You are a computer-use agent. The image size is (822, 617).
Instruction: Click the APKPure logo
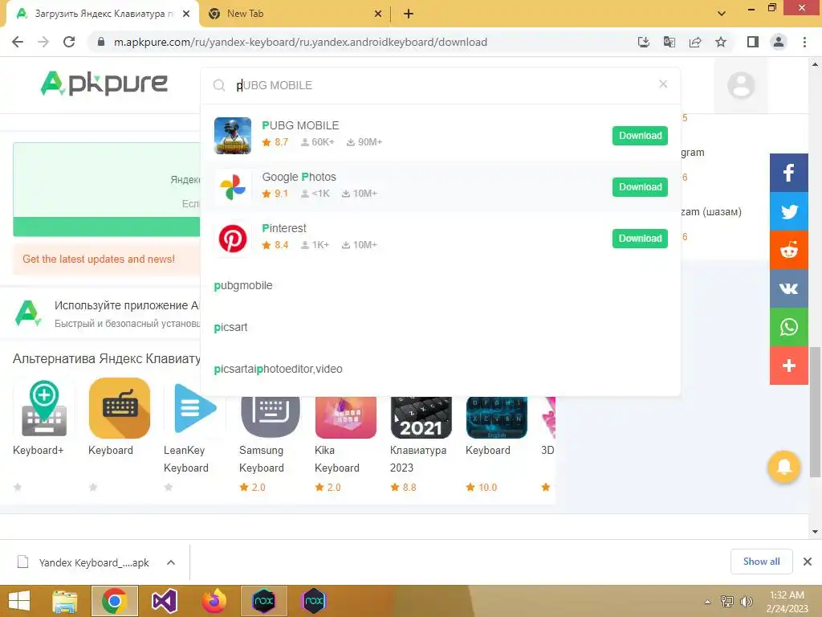(104, 84)
